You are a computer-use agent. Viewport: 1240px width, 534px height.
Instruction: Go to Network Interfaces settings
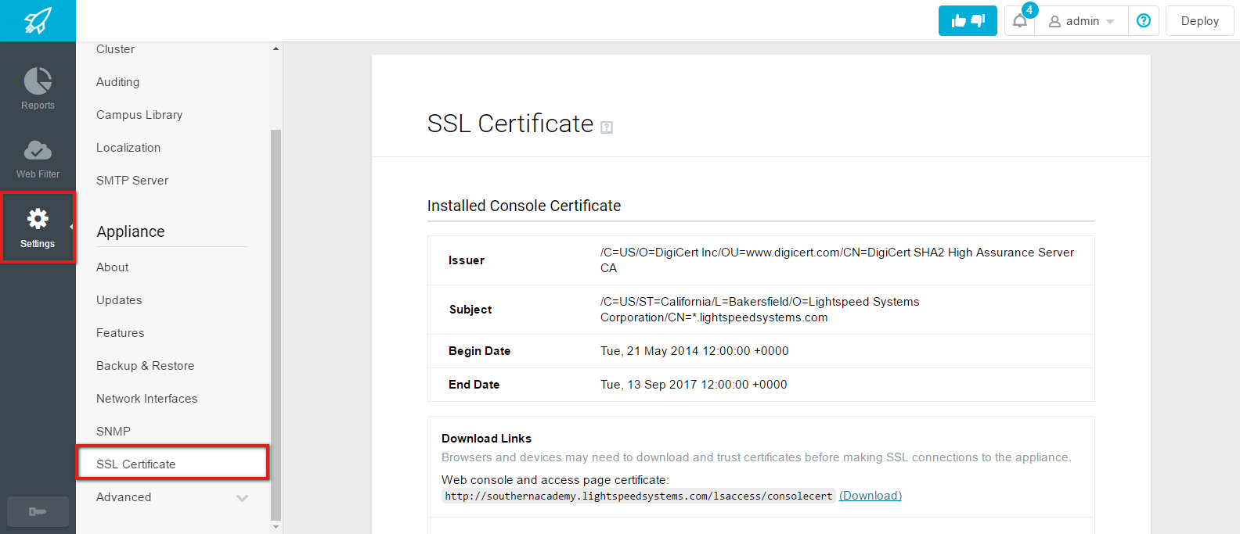147,399
